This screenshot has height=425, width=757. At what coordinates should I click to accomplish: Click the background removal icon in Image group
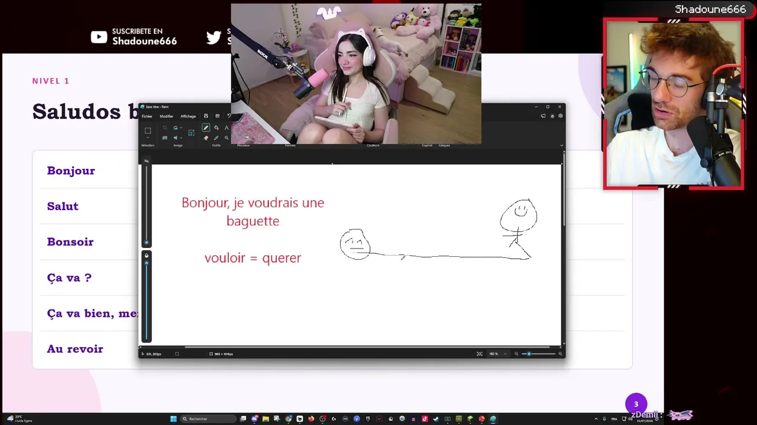[164, 138]
